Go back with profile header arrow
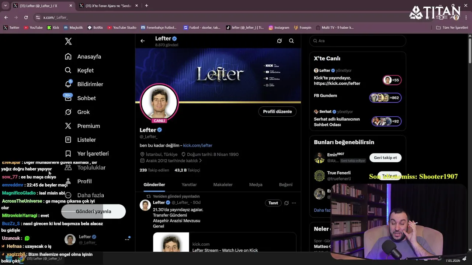The height and width of the screenshot is (265, 472). [x=143, y=41]
